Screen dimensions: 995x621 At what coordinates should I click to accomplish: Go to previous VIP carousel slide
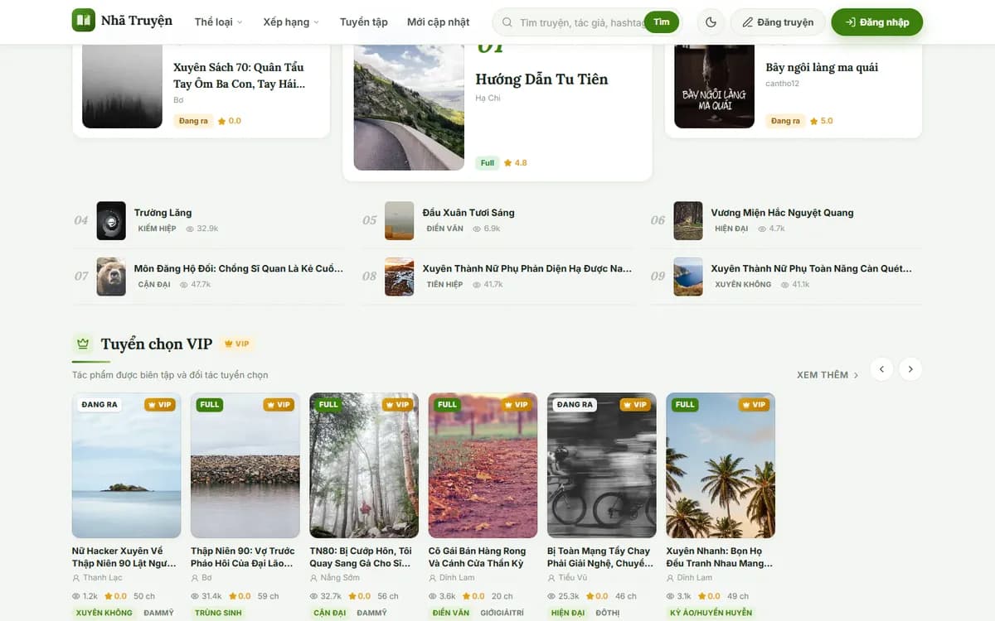881,369
